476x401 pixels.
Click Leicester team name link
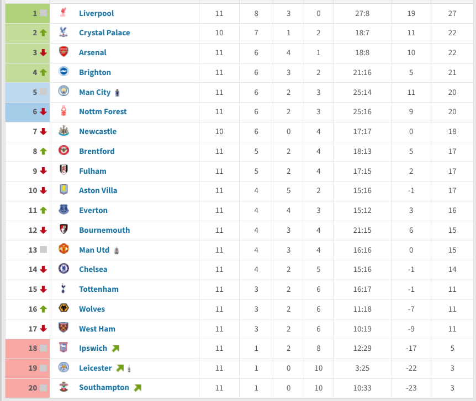[96, 368]
